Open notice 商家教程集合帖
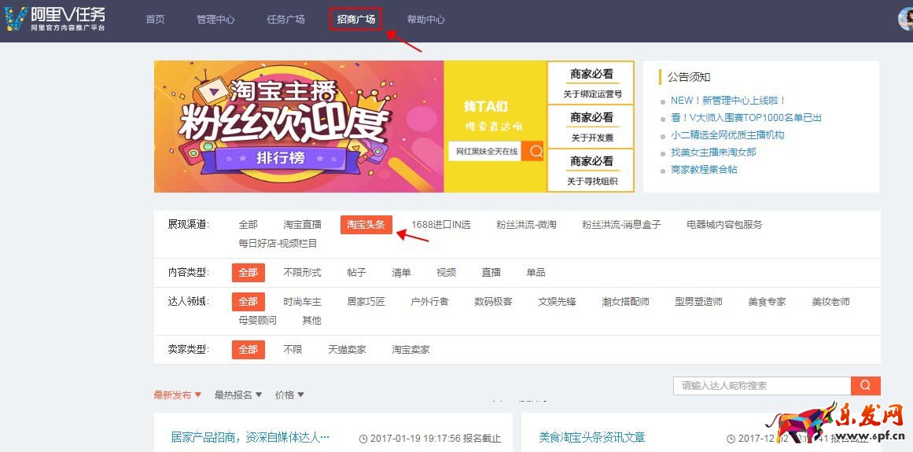The height and width of the screenshot is (452, 913). click(x=704, y=170)
